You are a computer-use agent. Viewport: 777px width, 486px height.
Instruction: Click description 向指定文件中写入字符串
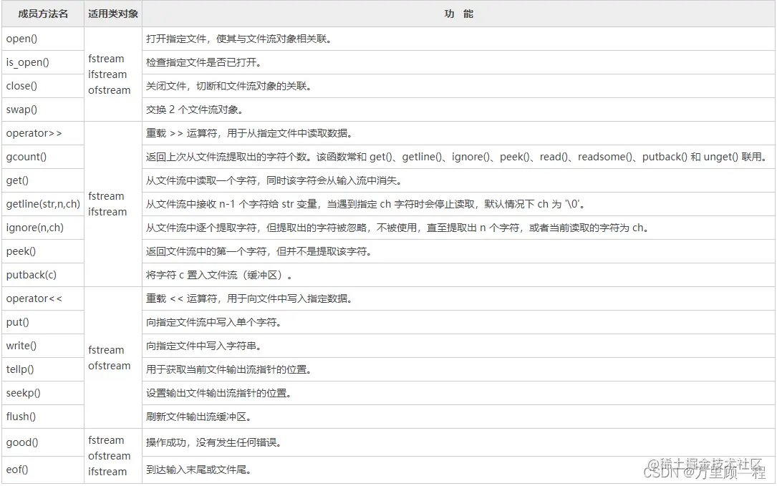point(203,346)
